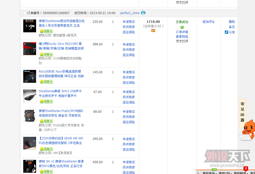Open ZOWIE GEAR mouse product thumbnail
This screenshot has width=255, height=174.
coord(30,143)
